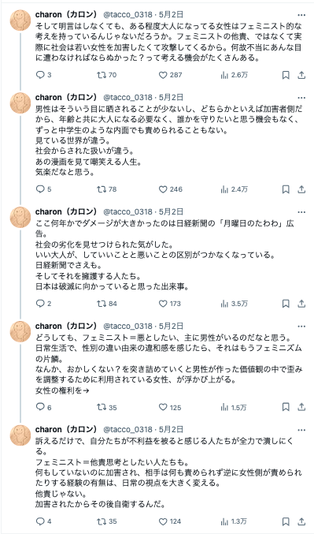The width and height of the screenshot is (314, 534).
Task: Share the tweet with 124 likes
Action: [301, 521]
